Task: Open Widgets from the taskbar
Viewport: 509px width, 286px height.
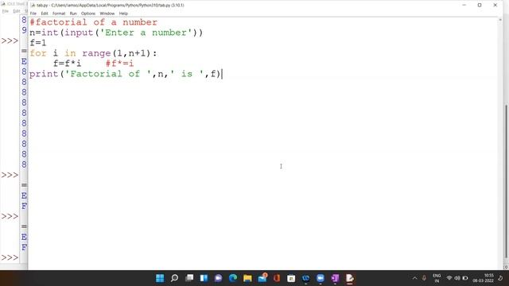Action: [204, 278]
